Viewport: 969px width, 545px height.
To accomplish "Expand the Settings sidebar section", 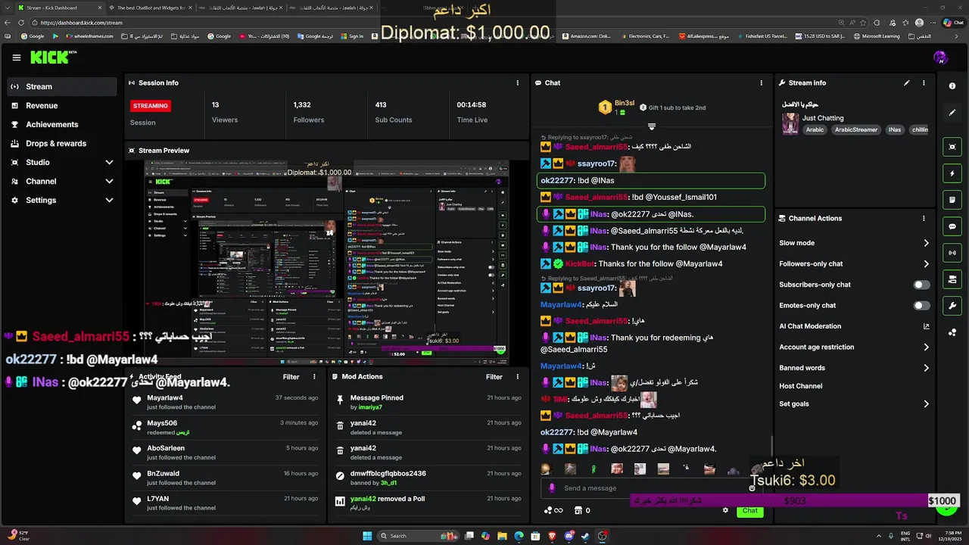I will [x=109, y=200].
